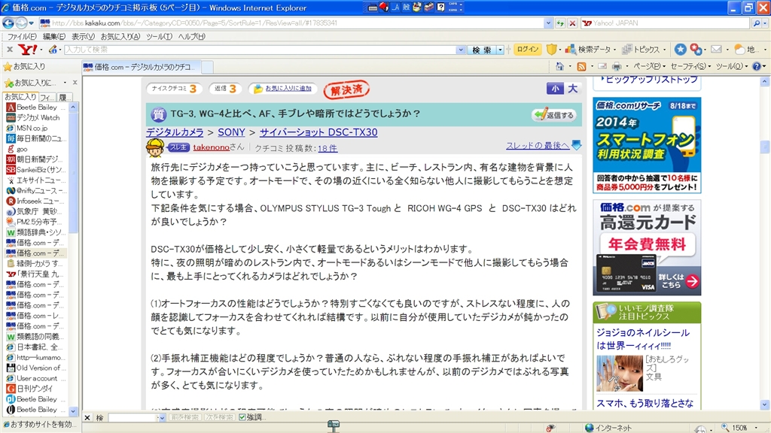771x433 pixels.
Task: Go forward with the browser forward arrow
Action: [21, 23]
